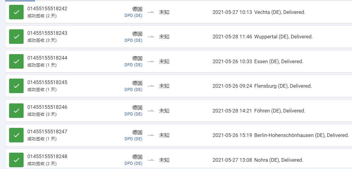Open DPD (DE) link in Berlin-Hohenschönhausen row
This screenshot has height=169, width=352.
pos(133,139)
